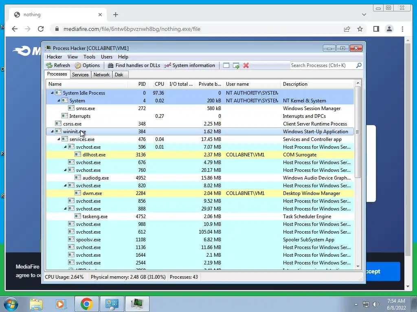Click the Chrome address bar URL
The height and width of the screenshot is (312, 417).
click(132, 29)
